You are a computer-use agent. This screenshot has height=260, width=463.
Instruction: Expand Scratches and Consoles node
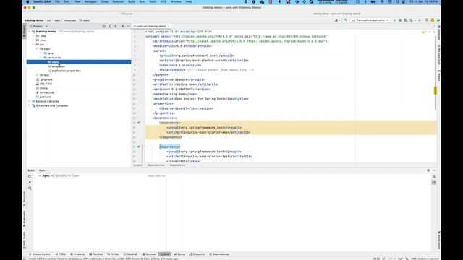pyautogui.click(x=29, y=106)
